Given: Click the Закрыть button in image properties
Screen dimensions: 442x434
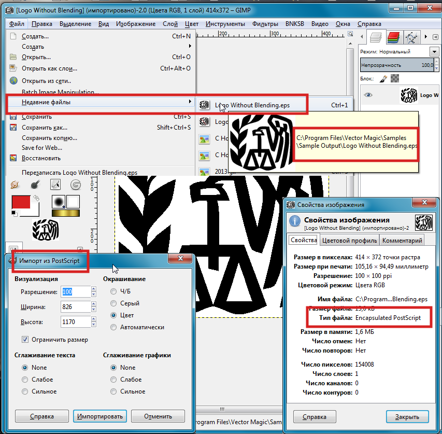Looking at the screenshot, I should (407, 417).
